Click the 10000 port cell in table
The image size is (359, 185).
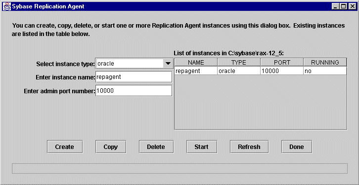click(282, 71)
